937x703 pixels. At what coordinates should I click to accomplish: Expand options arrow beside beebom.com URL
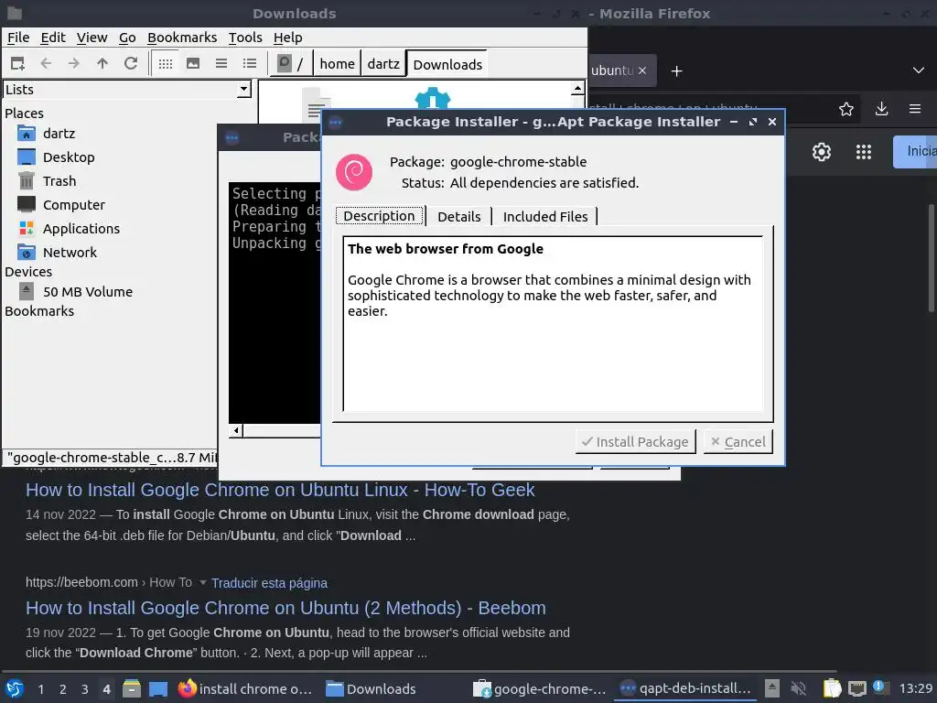[x=202, y=582]
